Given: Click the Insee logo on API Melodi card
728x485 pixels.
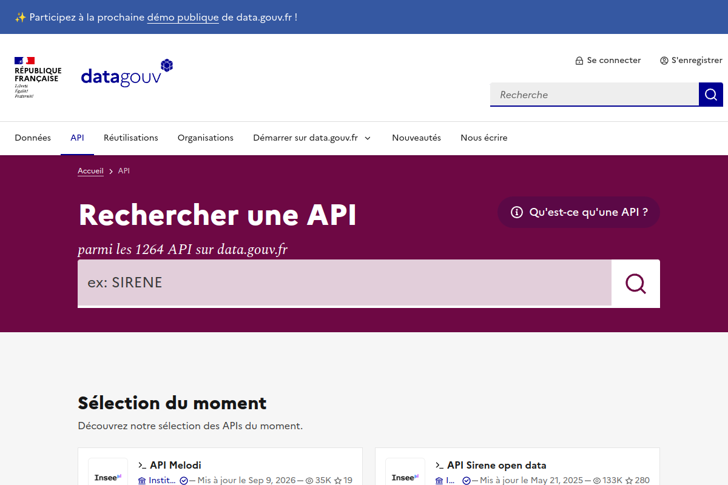Looking at the screenshot, I should tap(108, 477).
